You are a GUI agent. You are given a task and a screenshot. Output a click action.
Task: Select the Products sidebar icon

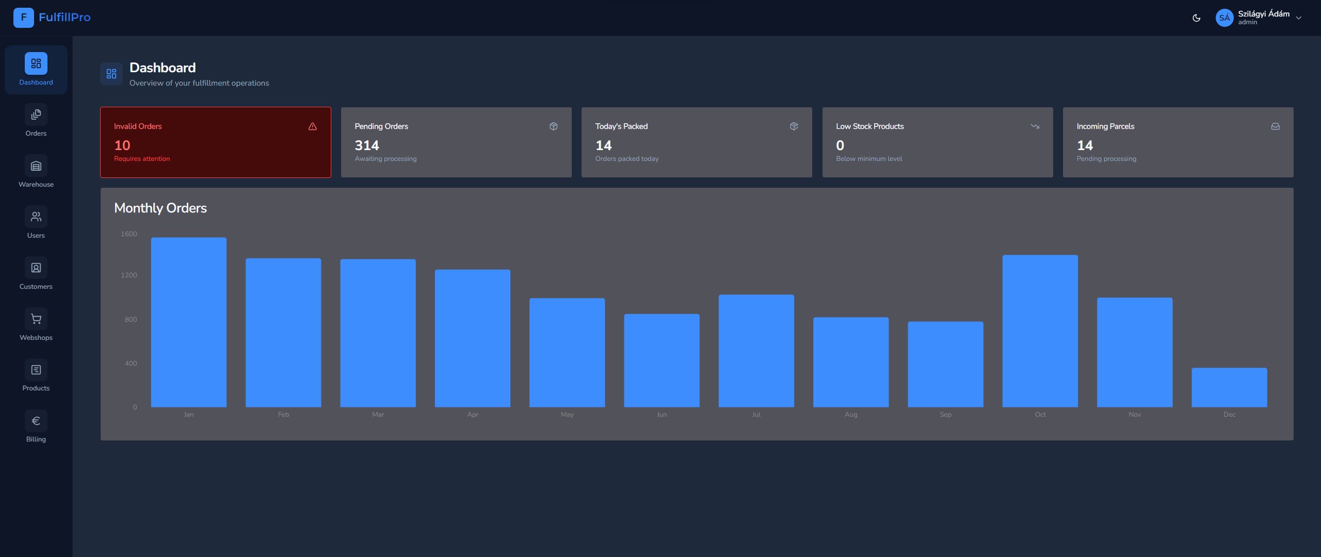pos(36,369)
